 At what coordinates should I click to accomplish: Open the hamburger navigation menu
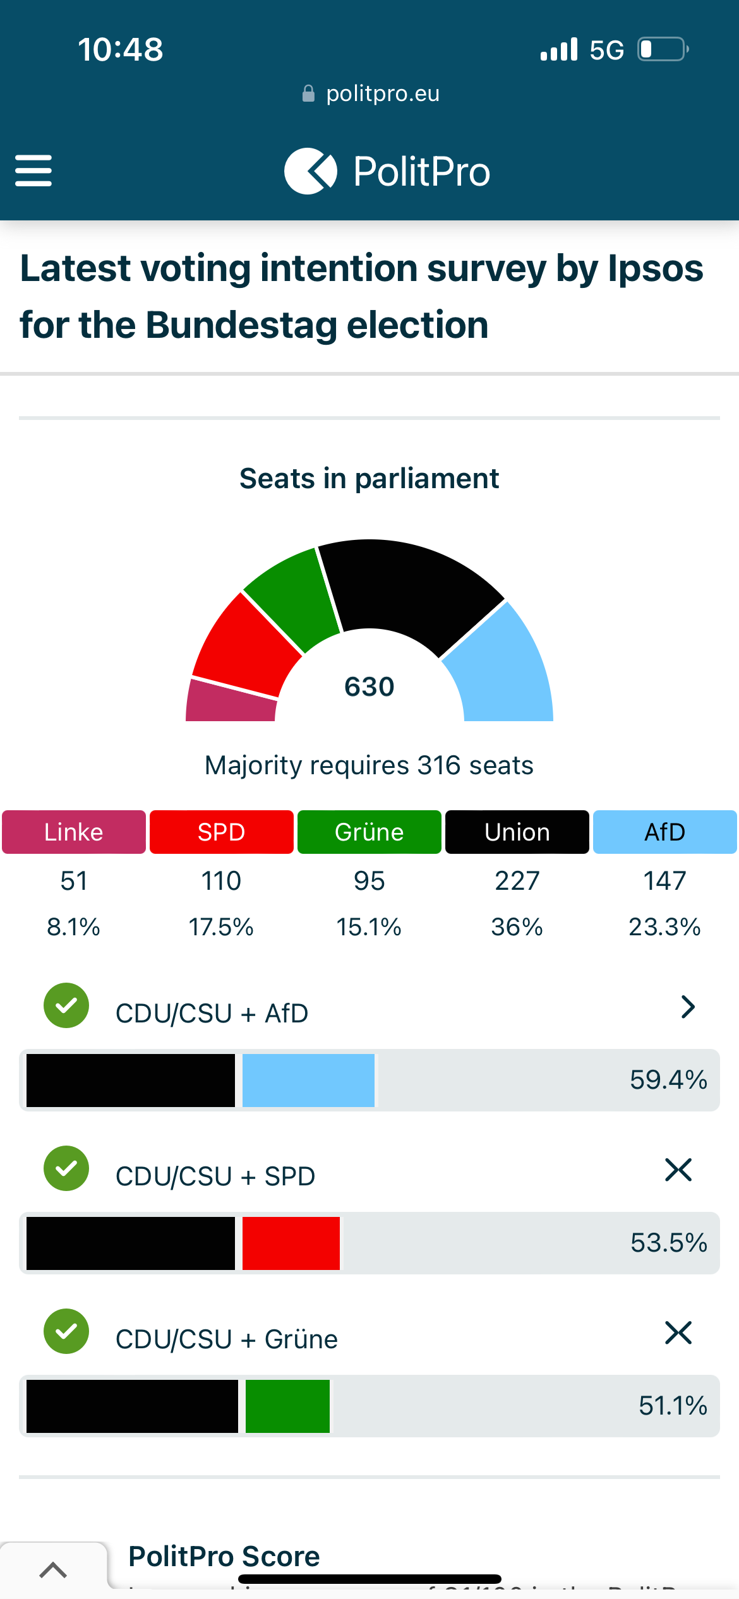click(x=33, y=171)
